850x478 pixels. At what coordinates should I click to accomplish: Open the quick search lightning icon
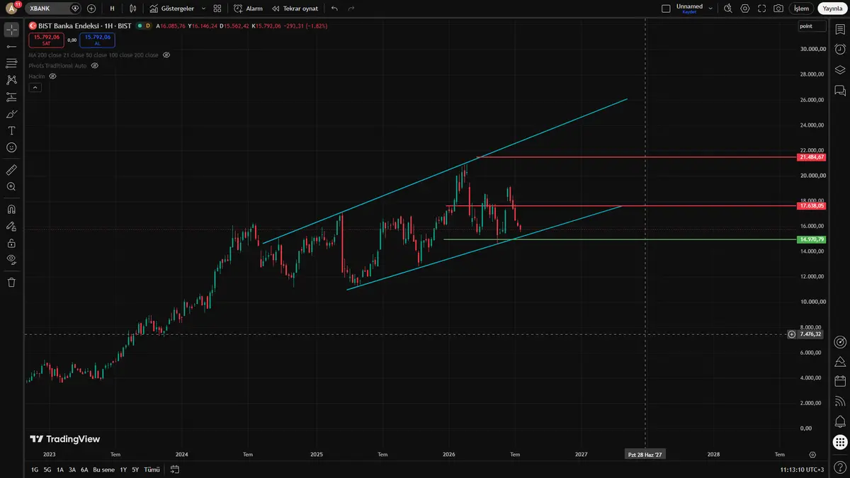coord(727,8)
